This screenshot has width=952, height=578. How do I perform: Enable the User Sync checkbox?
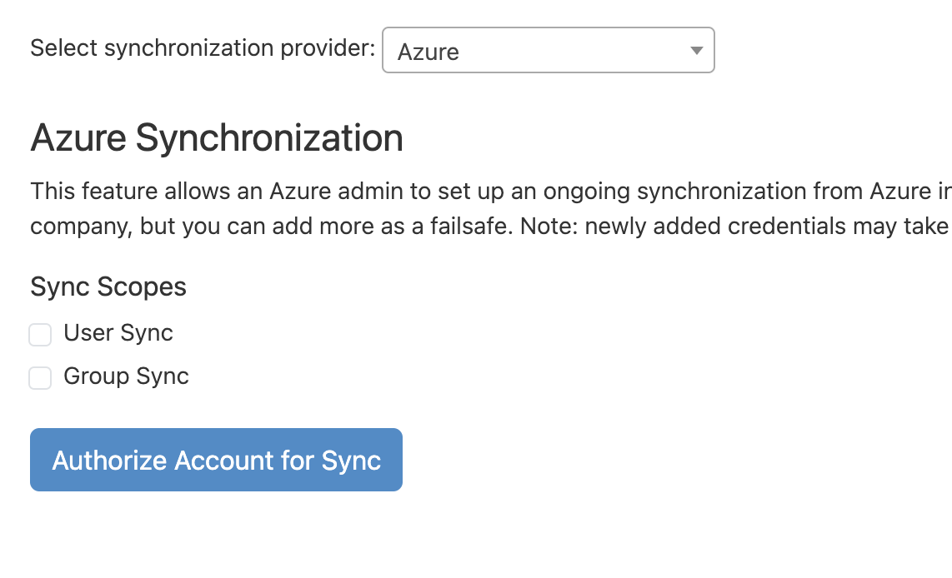click(x=40, y=335)
